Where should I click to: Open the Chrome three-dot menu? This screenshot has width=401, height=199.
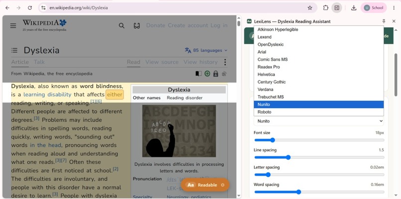(x=394, y=7)
